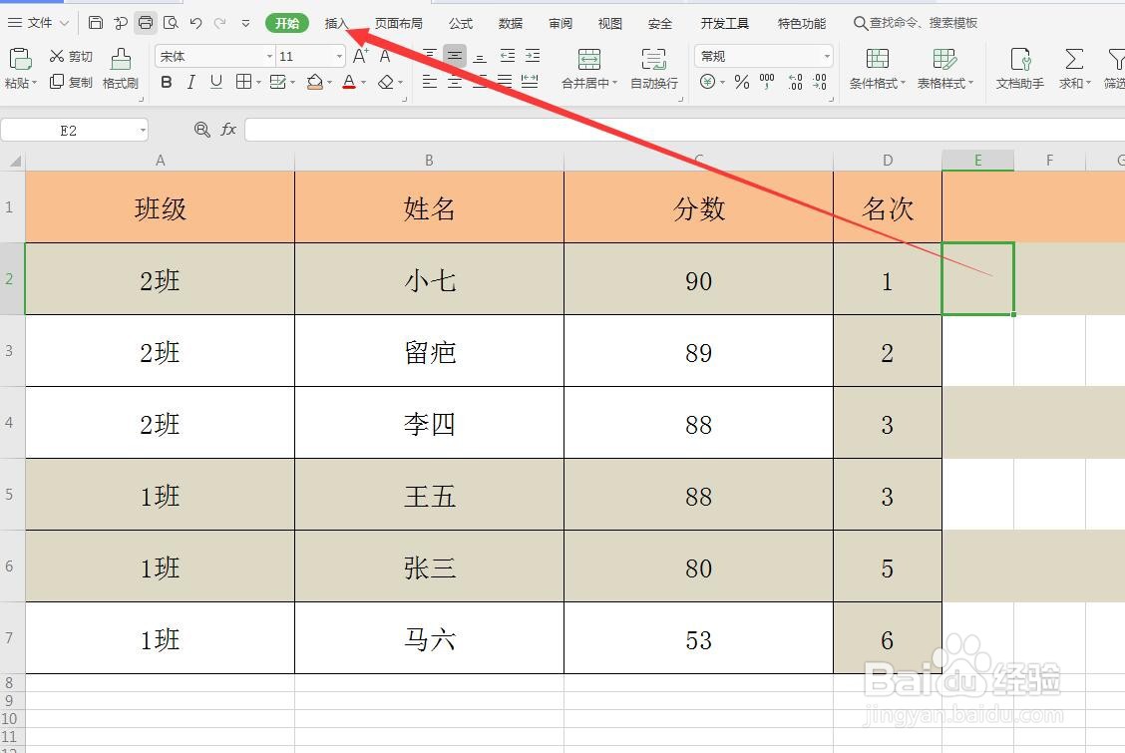Toggle bold formatting with the B icon
Screen dimensions: 1125x753
(167, 83)
